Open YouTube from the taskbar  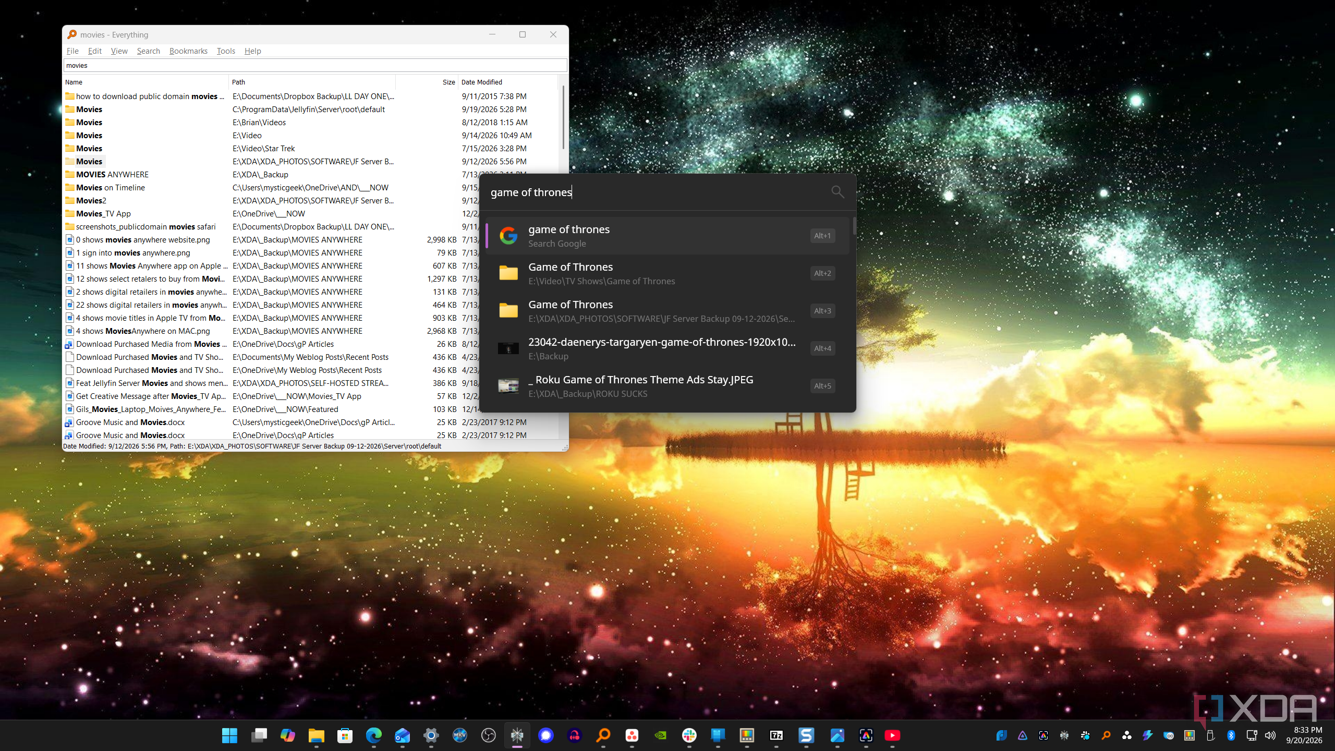pyautogui.click(x=892, y=735)
